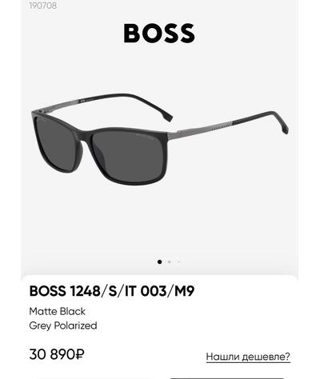Screen dimensions: 320x379
Task: Click the light button at bottom left
Action: 94,378
